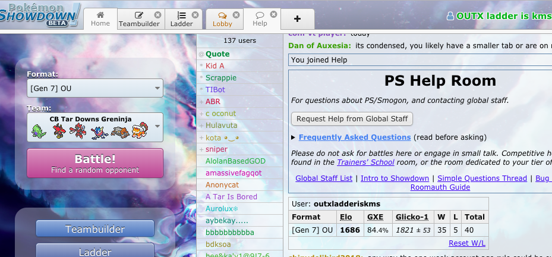552x257 pixels.
Task: Close the Help room tab
Action: [x=273, y=15]
